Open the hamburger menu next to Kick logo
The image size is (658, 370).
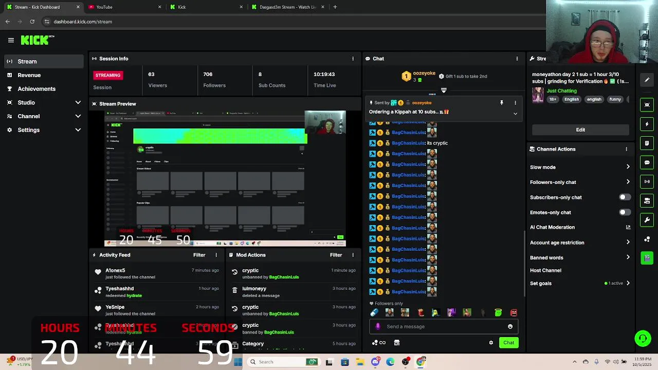click(x=11, y=40)
